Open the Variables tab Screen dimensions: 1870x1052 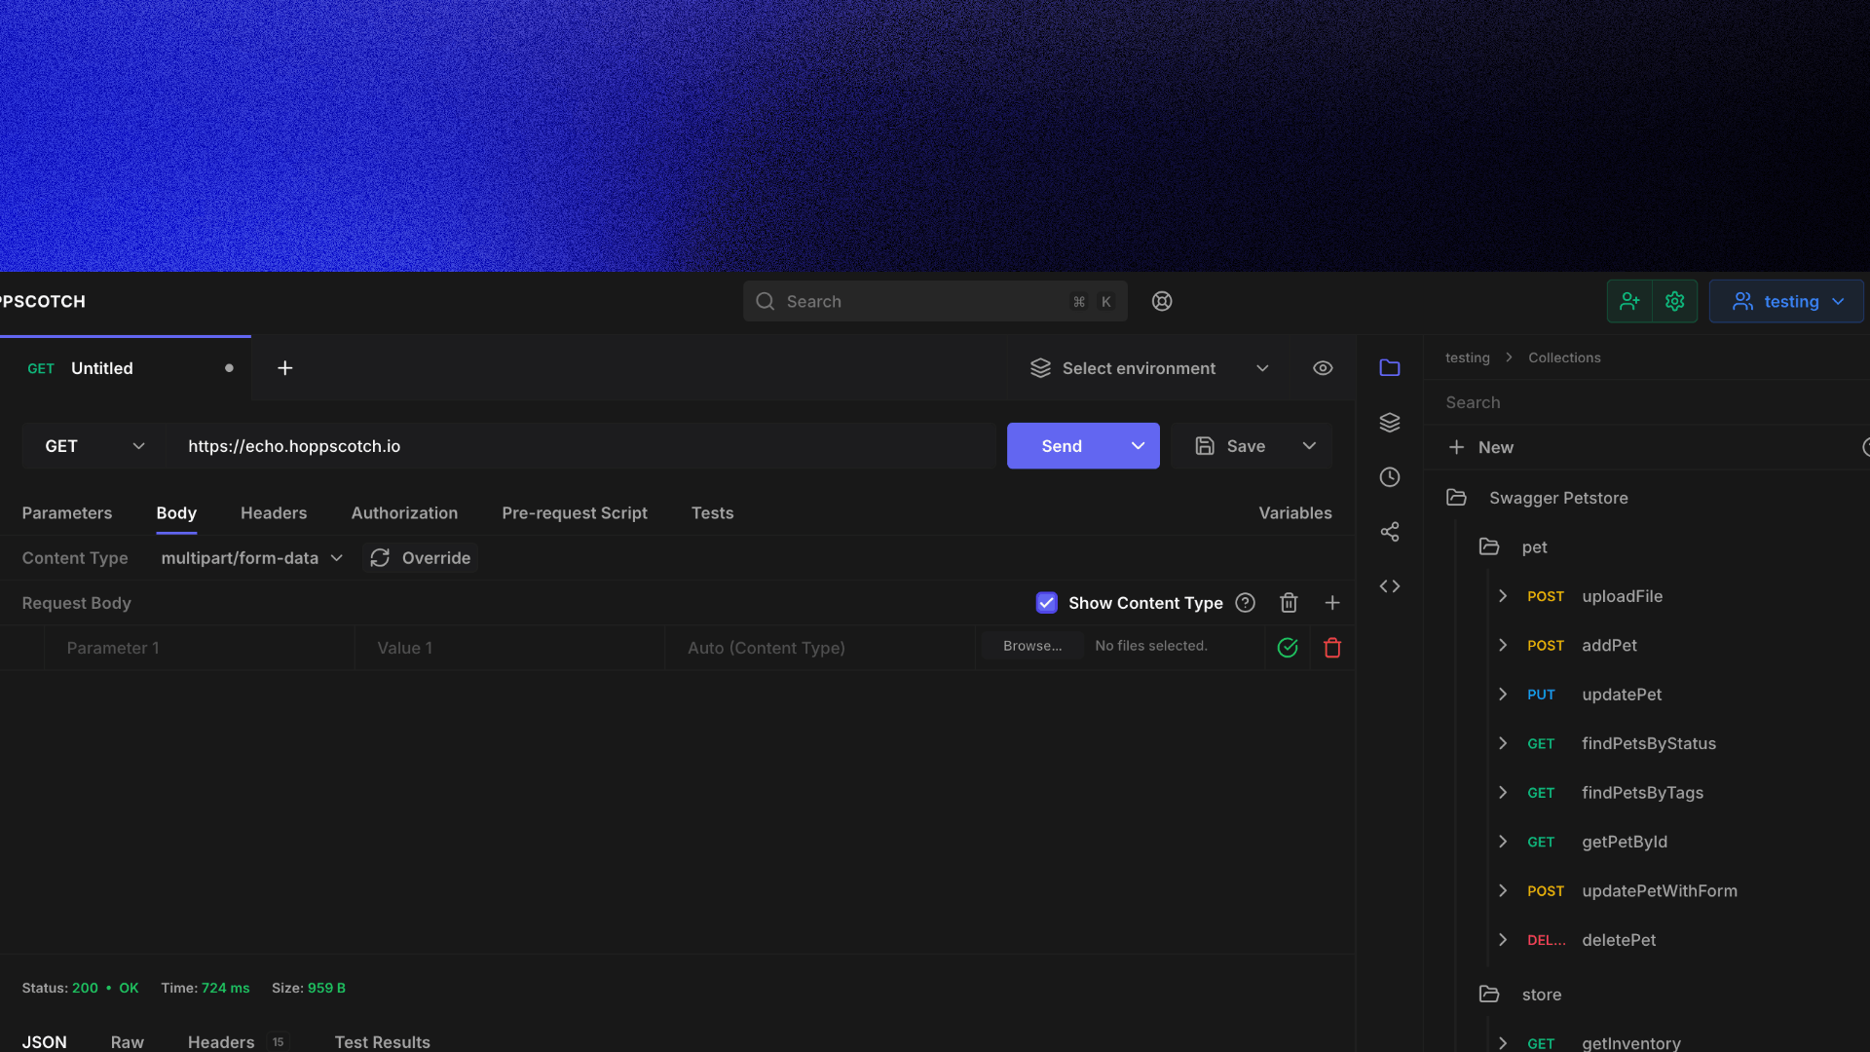point(1294,512)
